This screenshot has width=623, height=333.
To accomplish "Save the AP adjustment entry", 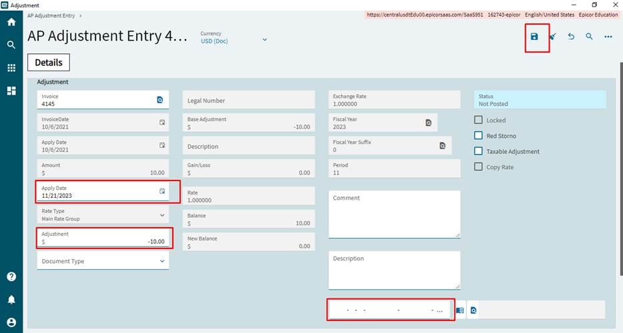I will 534,37.
